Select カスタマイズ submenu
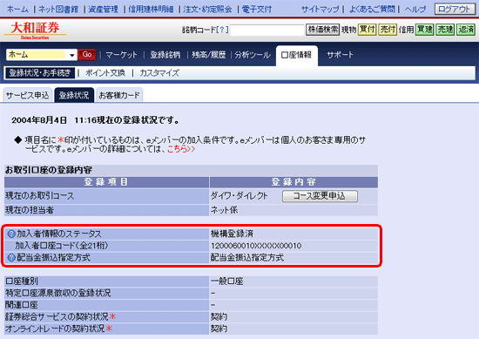479x339 pixels. pyautogui.click(x=159, y=73)
